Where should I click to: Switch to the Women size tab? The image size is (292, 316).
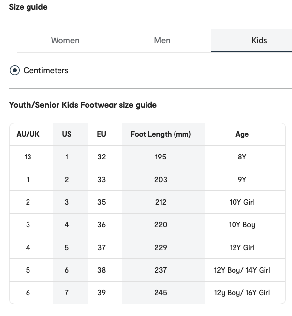(65, 40)
